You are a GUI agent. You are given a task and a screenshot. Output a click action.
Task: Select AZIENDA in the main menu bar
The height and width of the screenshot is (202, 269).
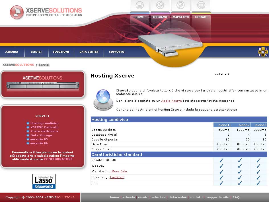(x=12, y=52)
